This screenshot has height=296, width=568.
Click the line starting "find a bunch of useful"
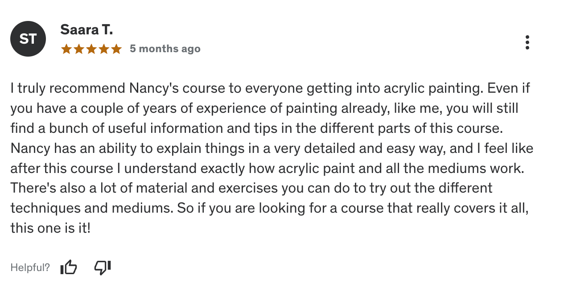[x=256, y=128]
